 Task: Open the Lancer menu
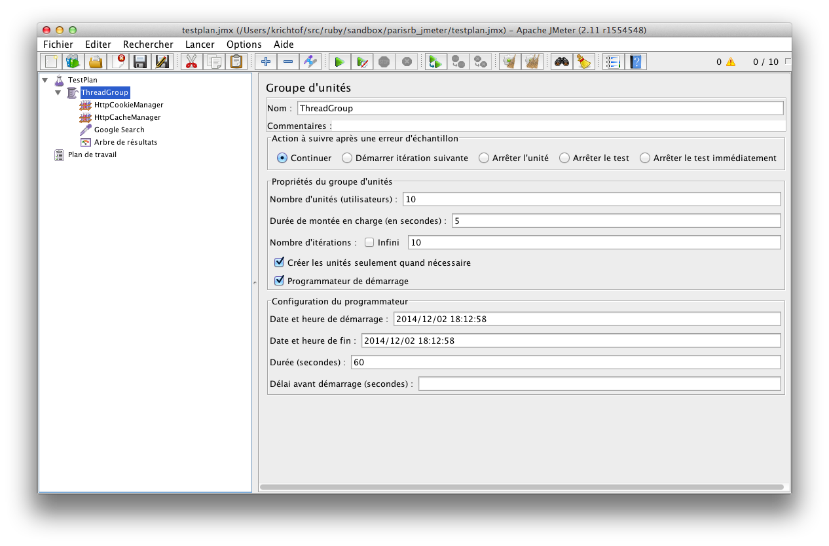(200, 45)
